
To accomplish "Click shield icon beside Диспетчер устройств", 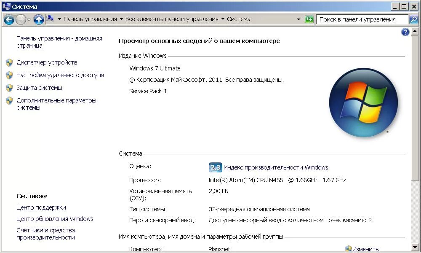I will [x=9, y=63].
